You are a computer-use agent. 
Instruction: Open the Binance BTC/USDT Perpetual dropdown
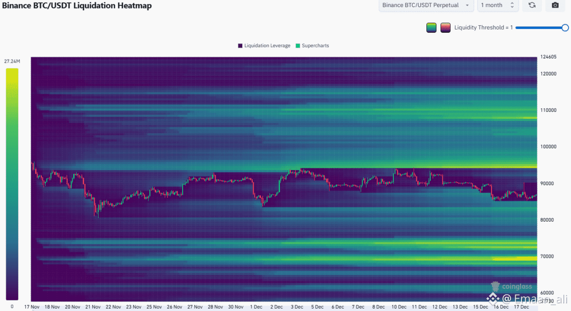[426, 5]
